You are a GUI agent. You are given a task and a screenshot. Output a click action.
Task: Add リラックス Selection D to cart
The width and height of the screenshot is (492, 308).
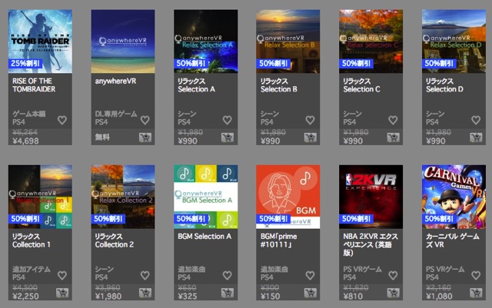pyautogui.click(x=476, y=137)
